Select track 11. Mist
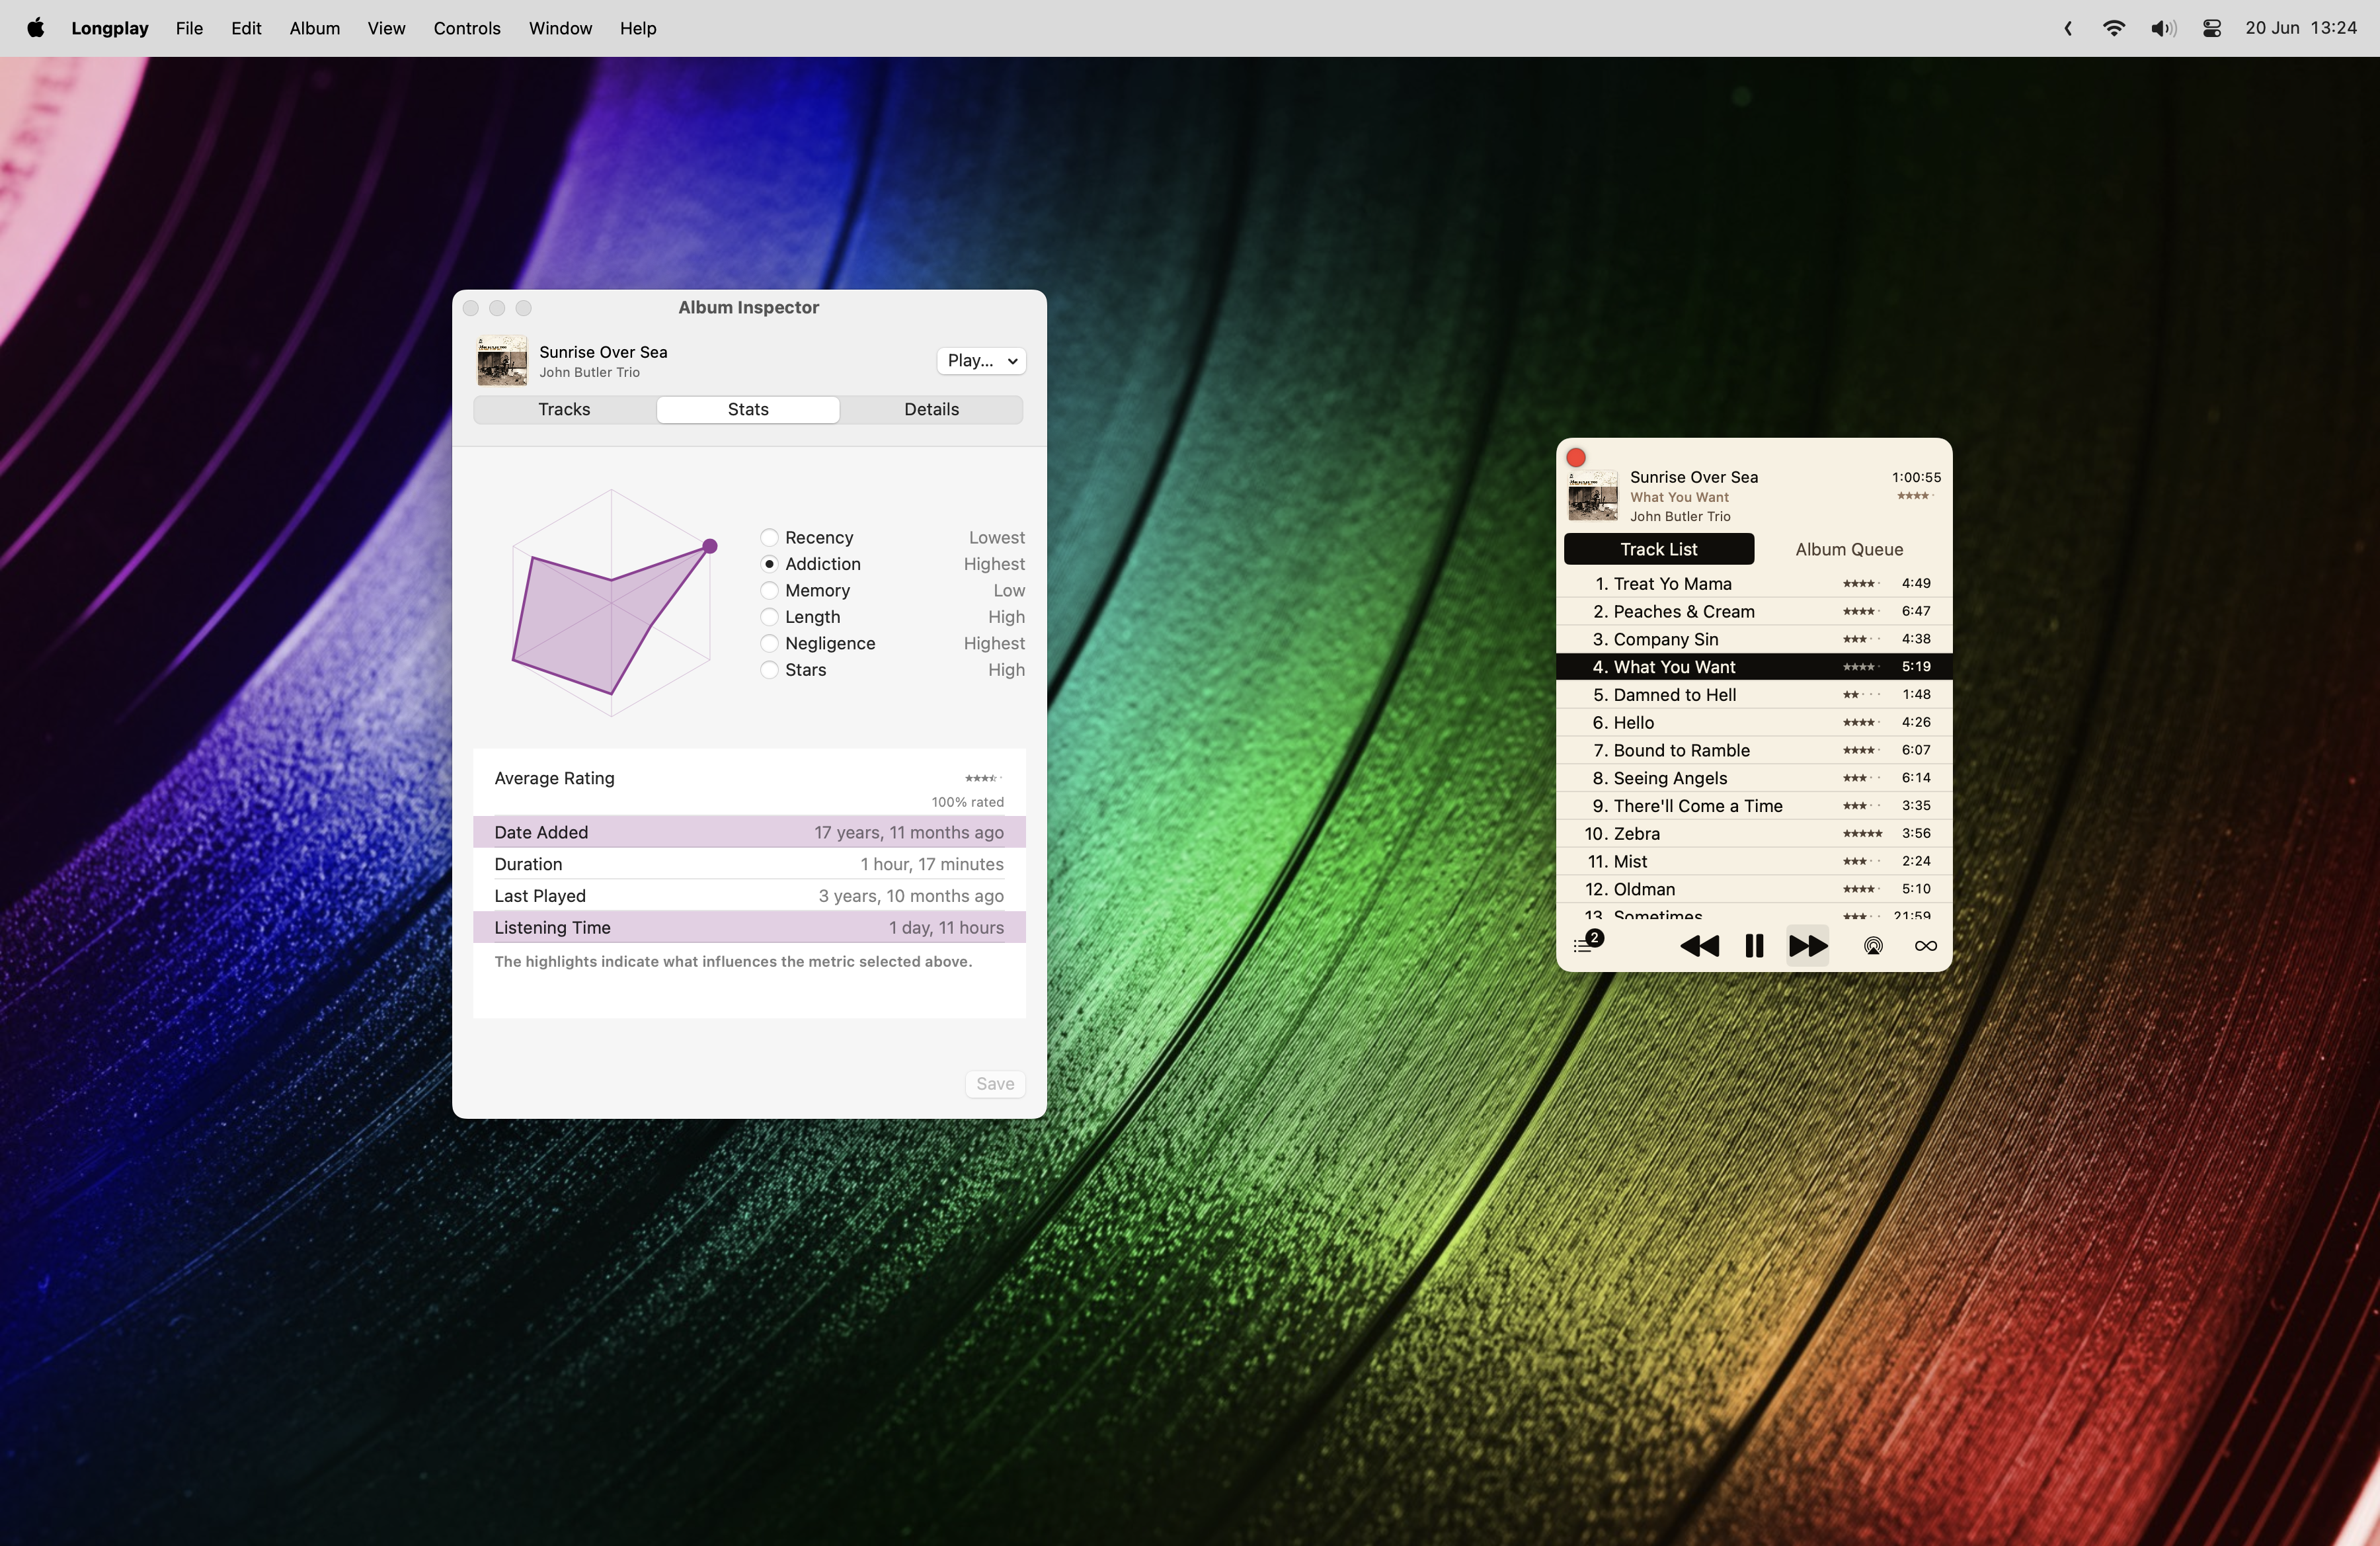2380x1546 pixels. pyautogui.click(x=1753, y=861)
